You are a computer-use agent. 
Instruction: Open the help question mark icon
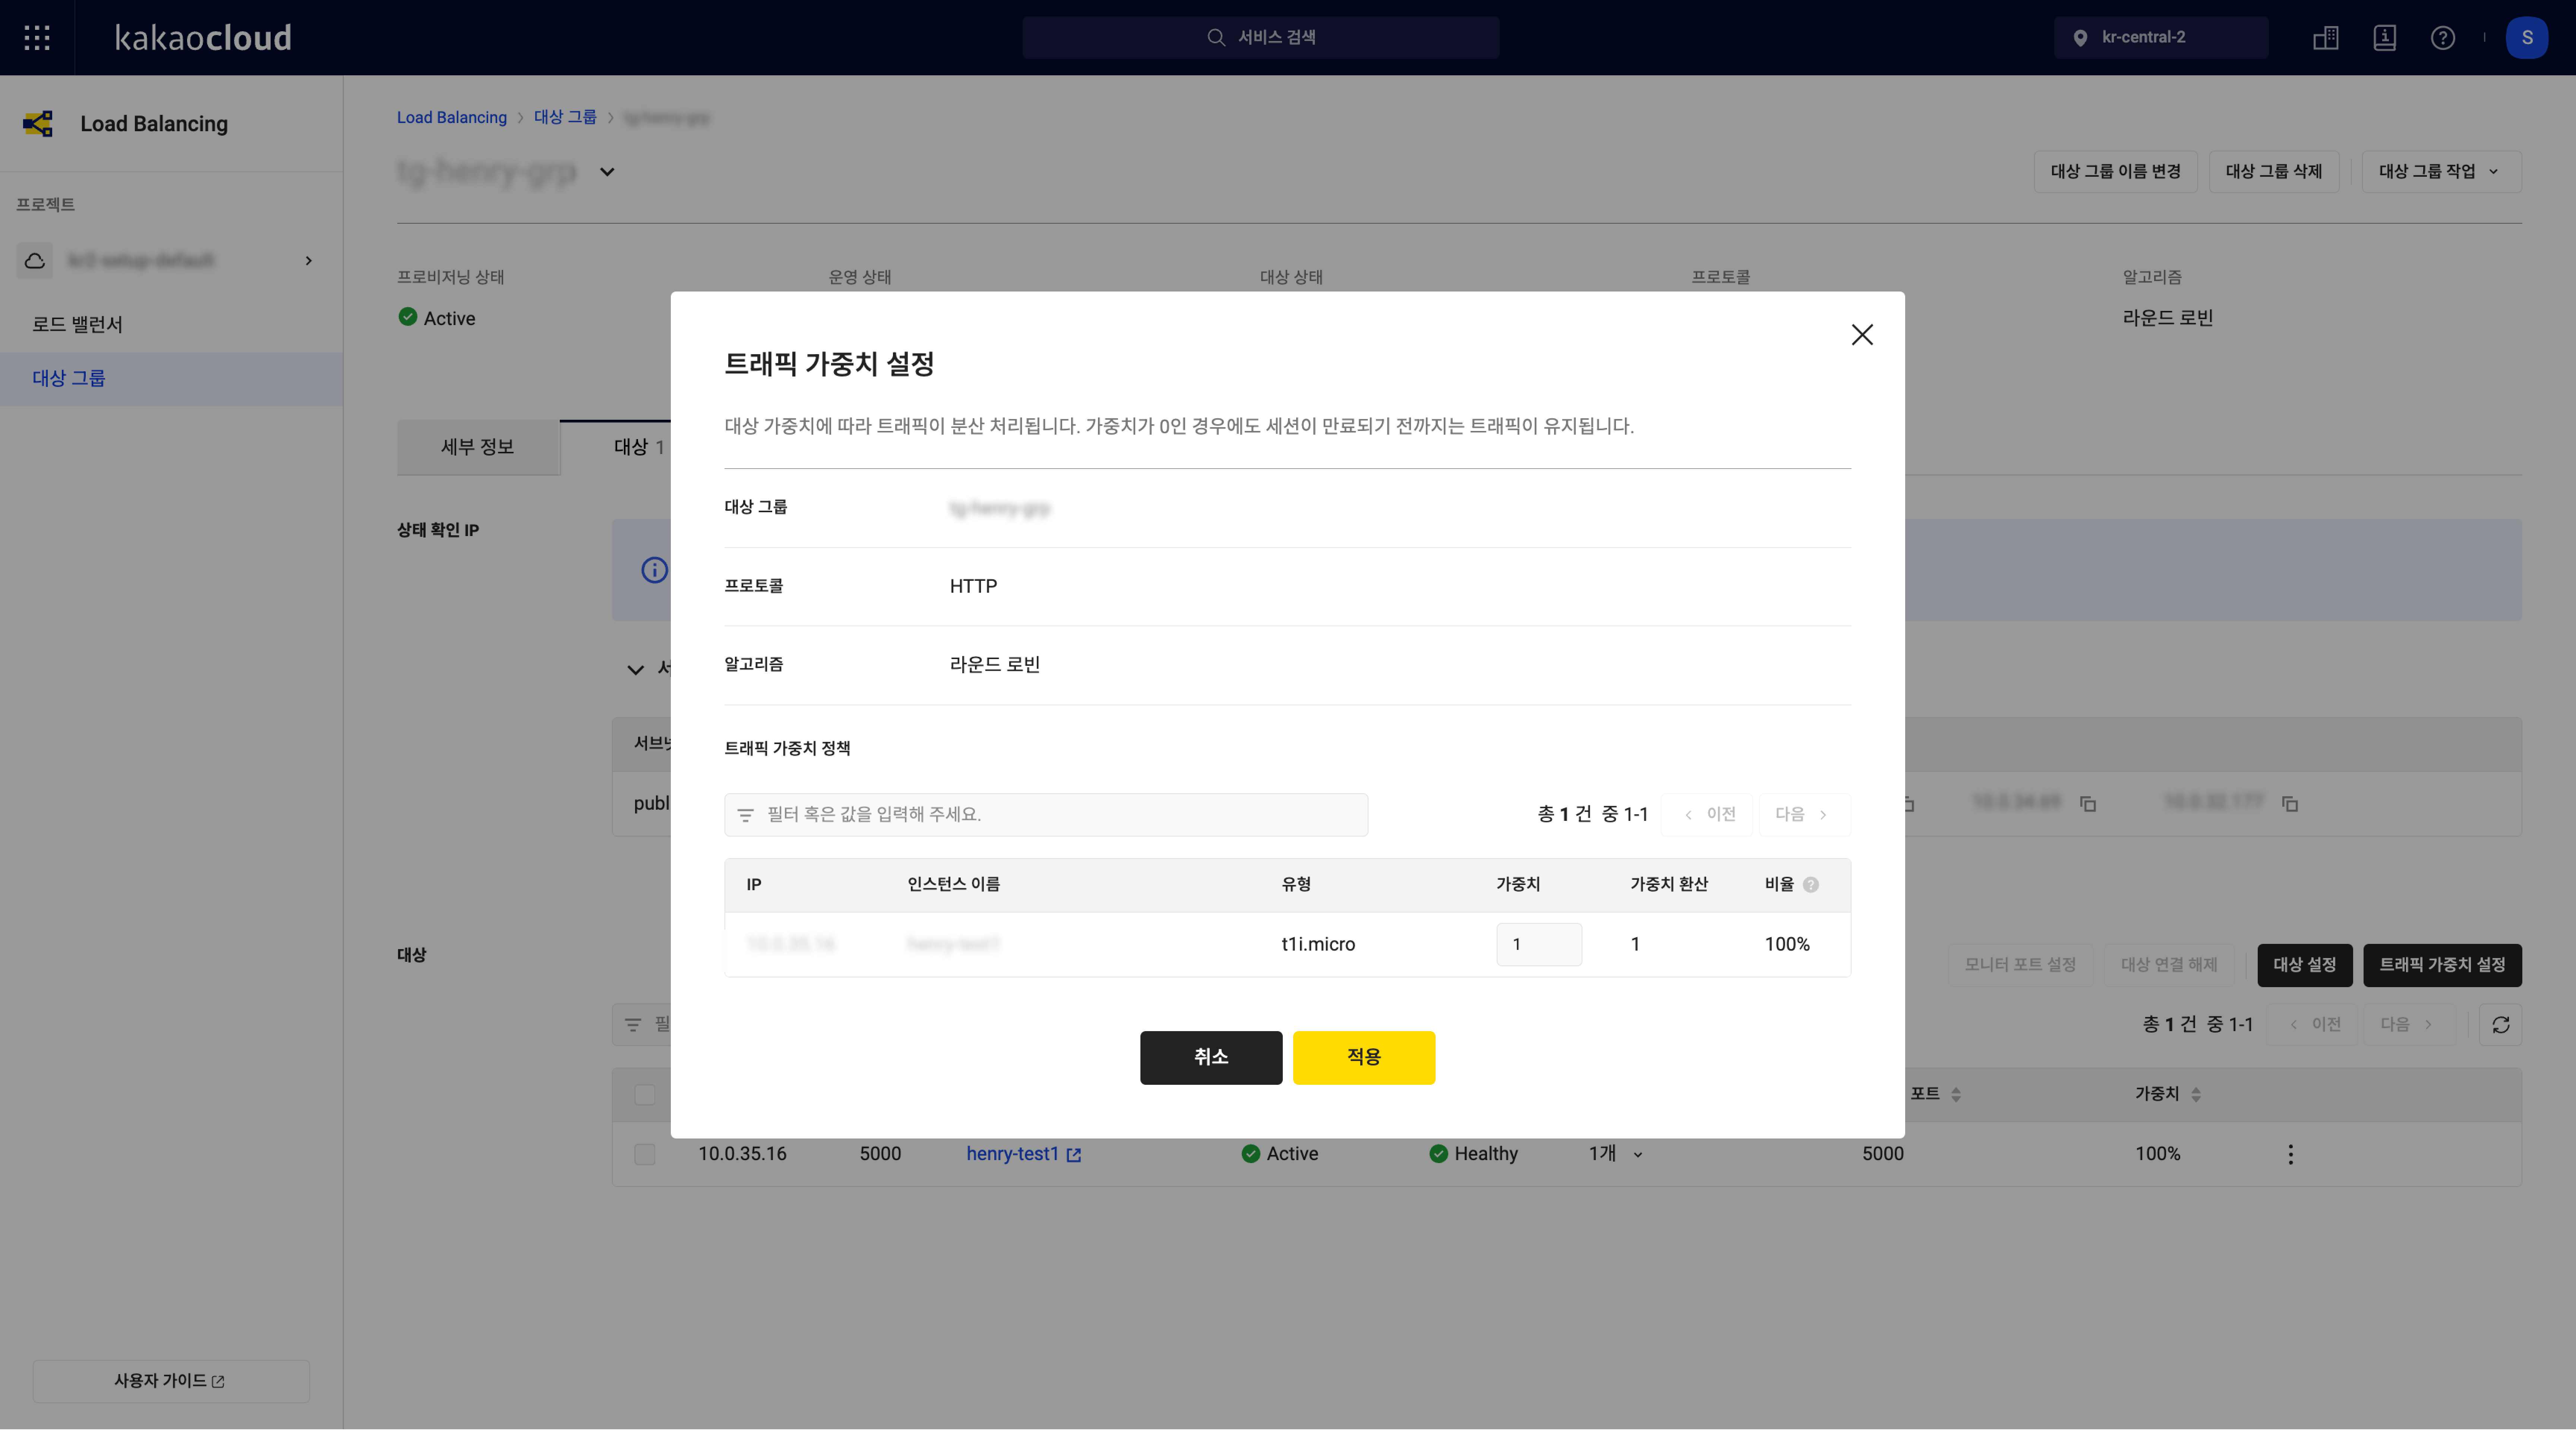[x=2443, y=38]
